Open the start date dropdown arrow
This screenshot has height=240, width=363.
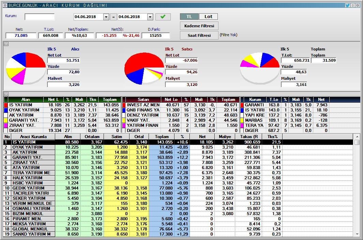point(106,17)
